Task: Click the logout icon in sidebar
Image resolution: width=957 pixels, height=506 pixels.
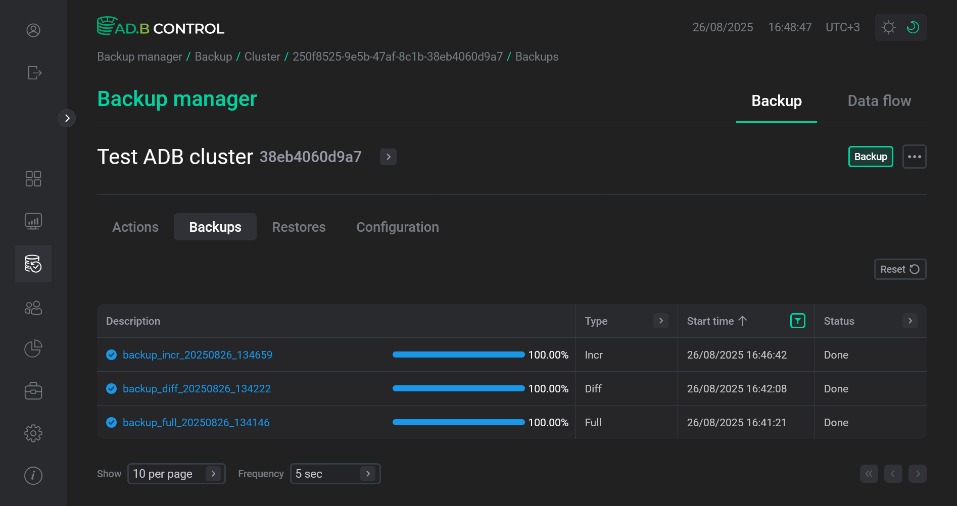Action: (34, 73)
